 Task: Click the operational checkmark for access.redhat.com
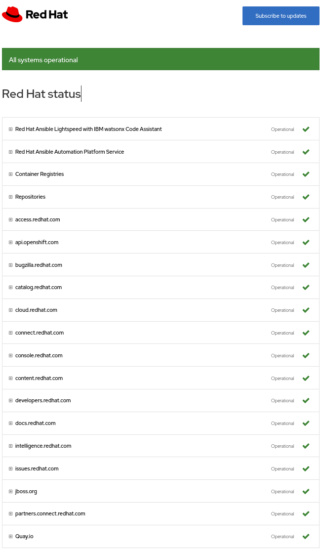[x=306, y=220]
